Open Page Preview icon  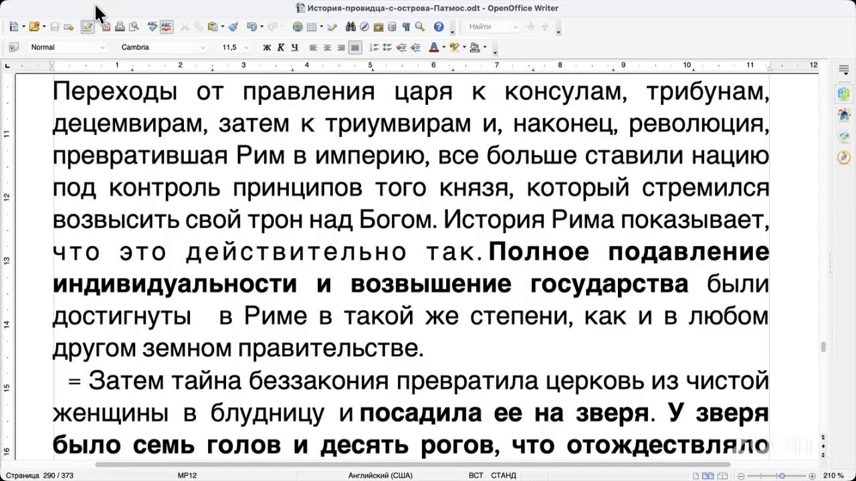(x=134, y=27)
